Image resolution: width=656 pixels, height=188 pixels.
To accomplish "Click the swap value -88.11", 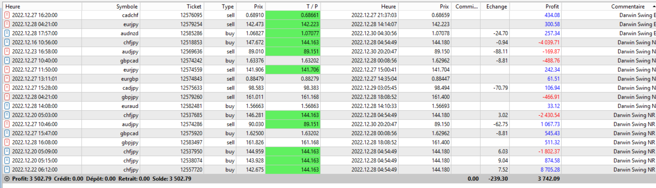I will point(500,52).
